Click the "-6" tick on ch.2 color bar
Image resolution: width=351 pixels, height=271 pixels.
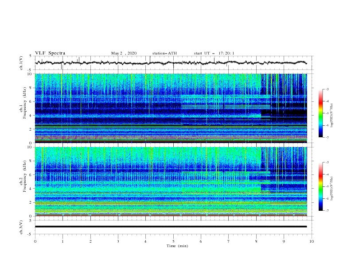(327, 198)
